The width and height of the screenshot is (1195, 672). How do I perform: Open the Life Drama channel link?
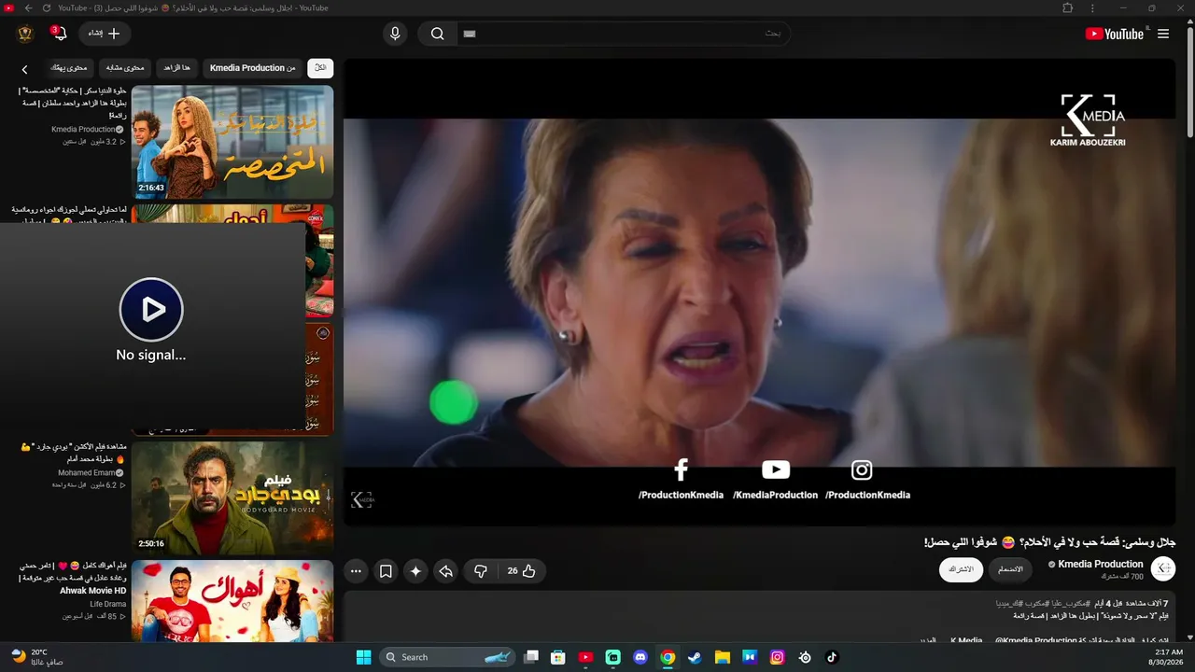click(x=108, y=604)
